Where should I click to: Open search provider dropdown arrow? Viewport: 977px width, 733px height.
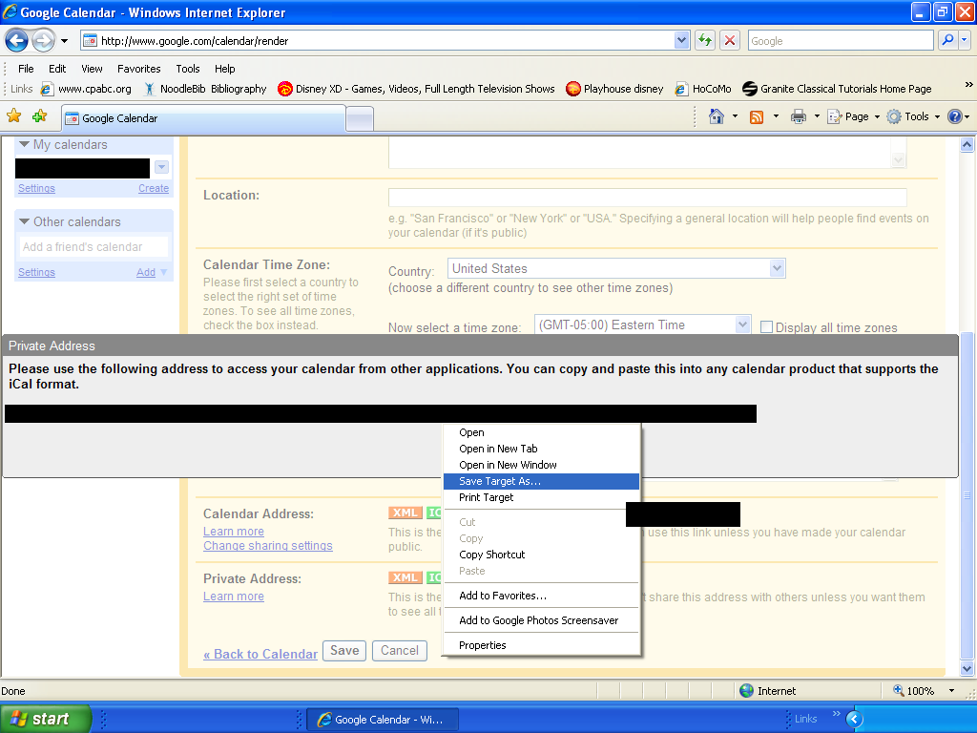(964, 40)
